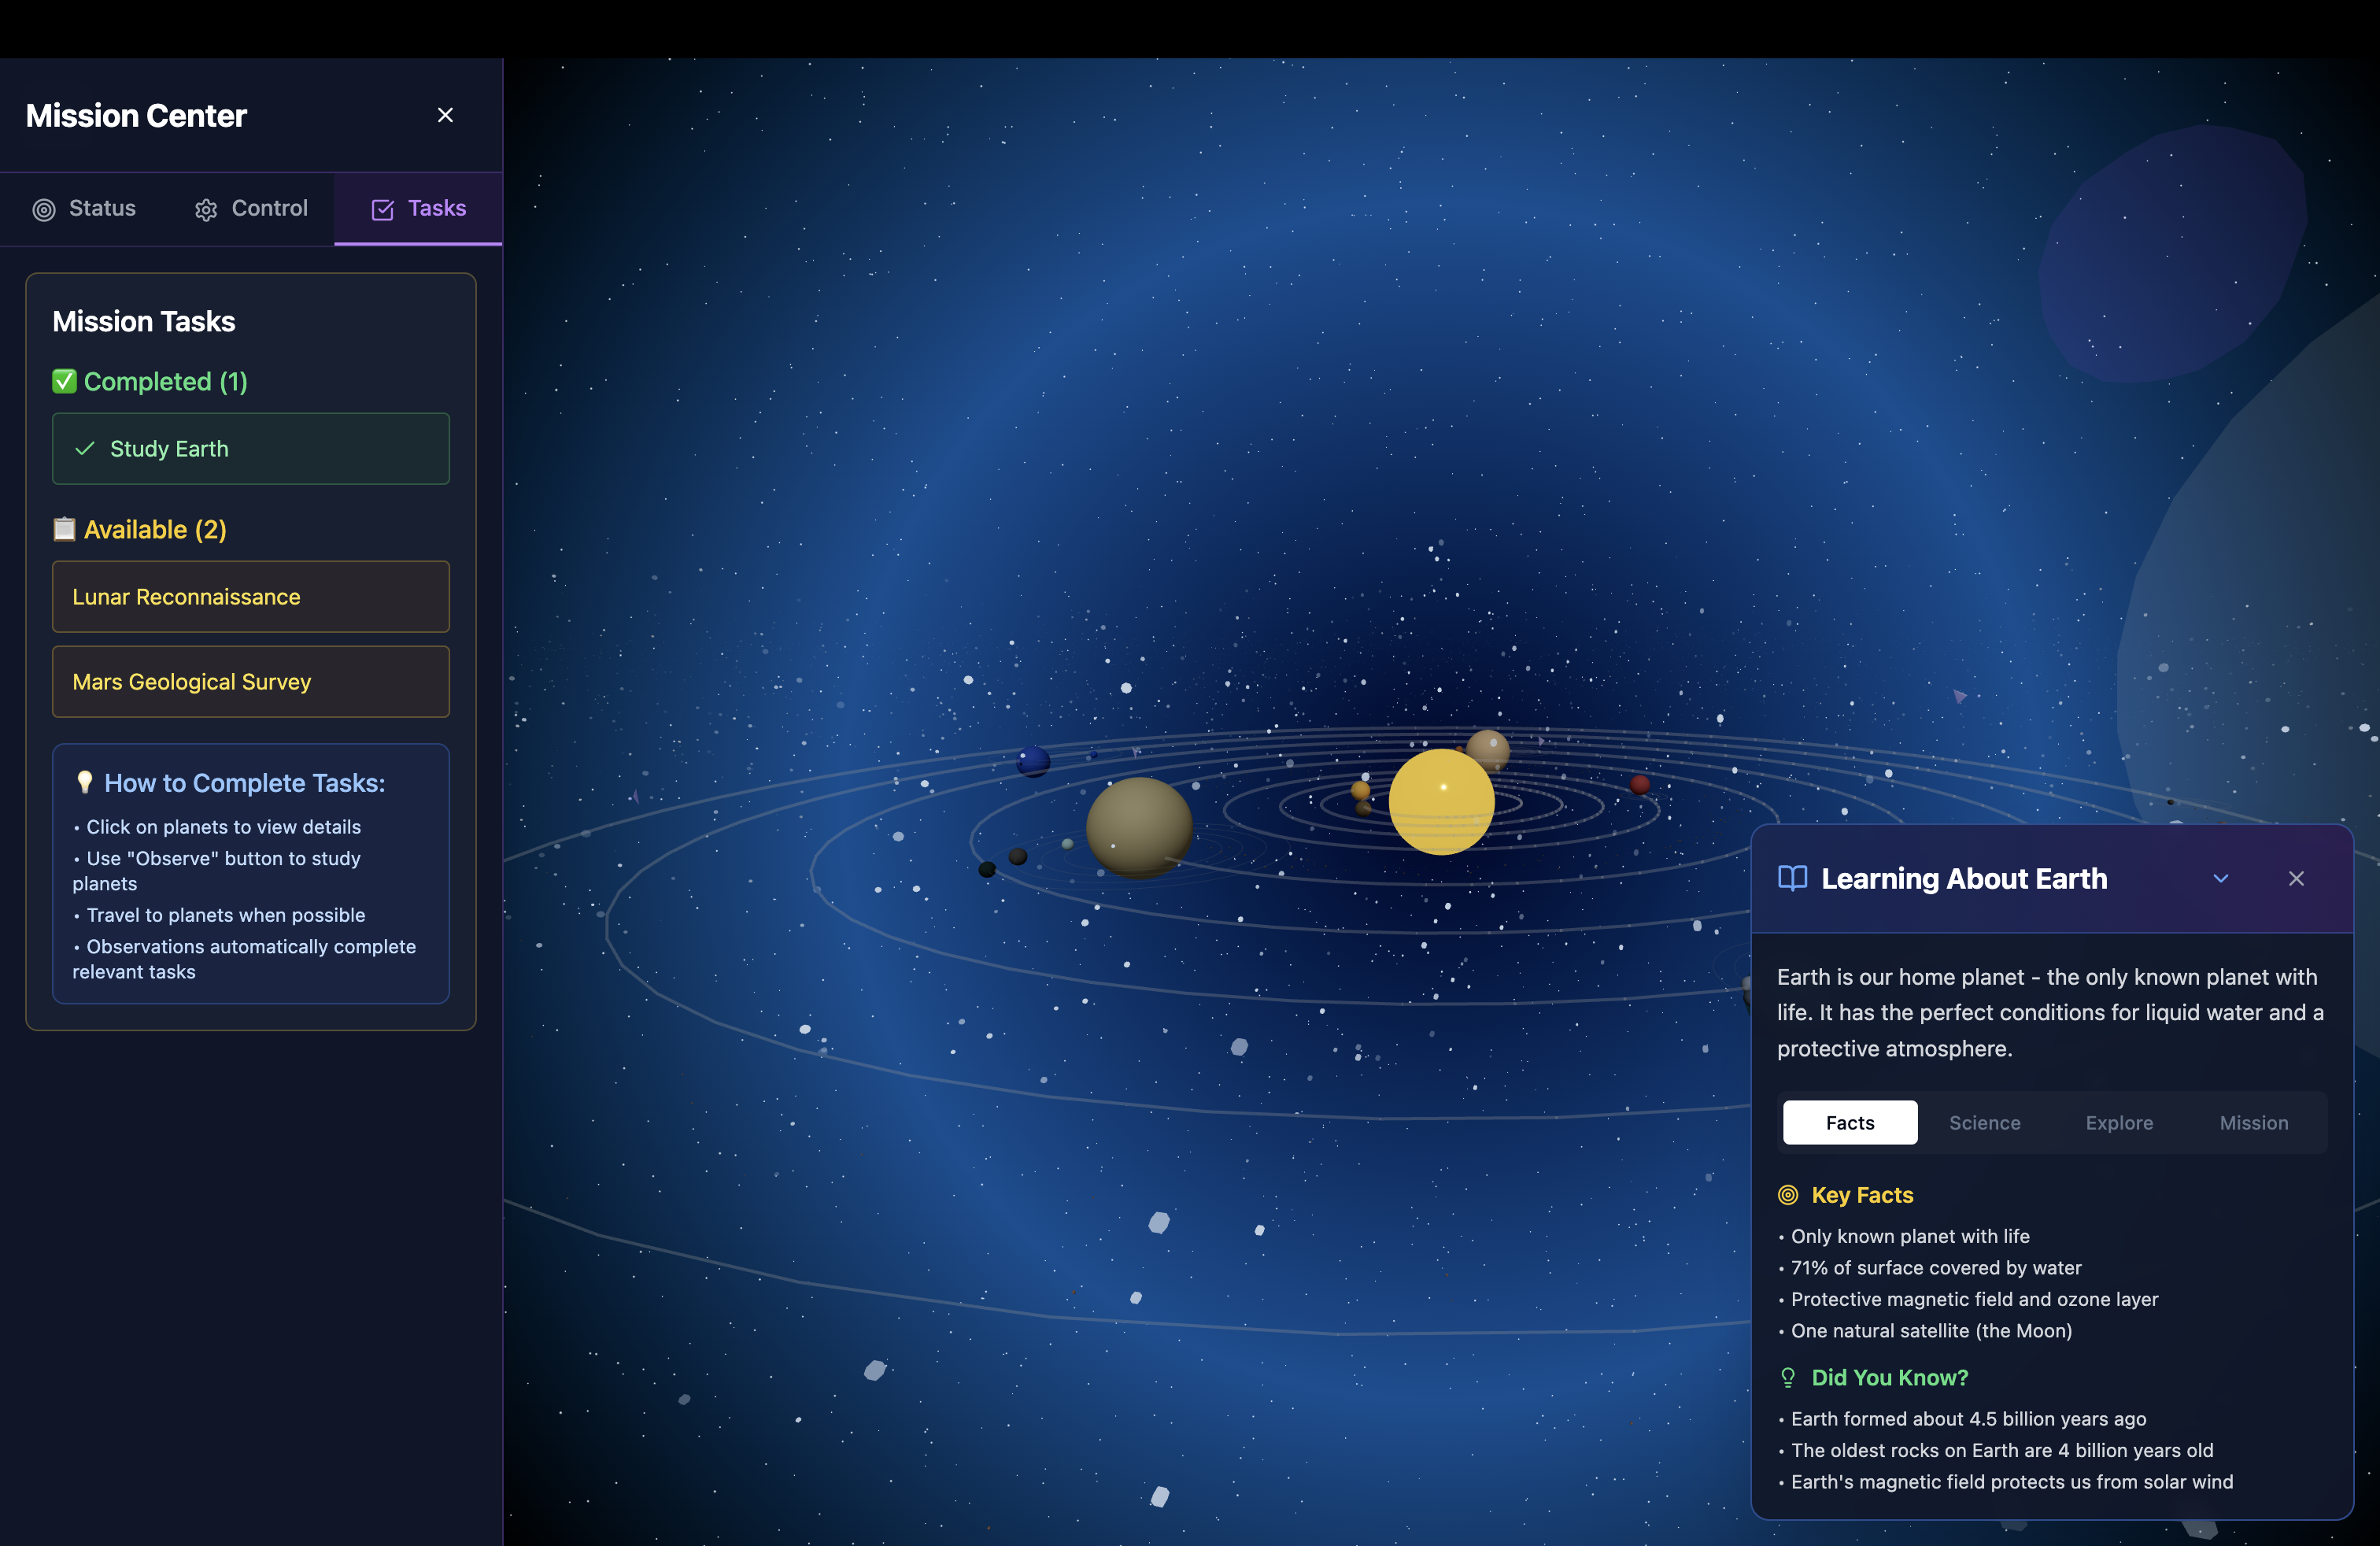This screenshot has height=1546, width=2380.
Task: Open the Lunar Reconnaissance task
Action: [x=250, y=597]
